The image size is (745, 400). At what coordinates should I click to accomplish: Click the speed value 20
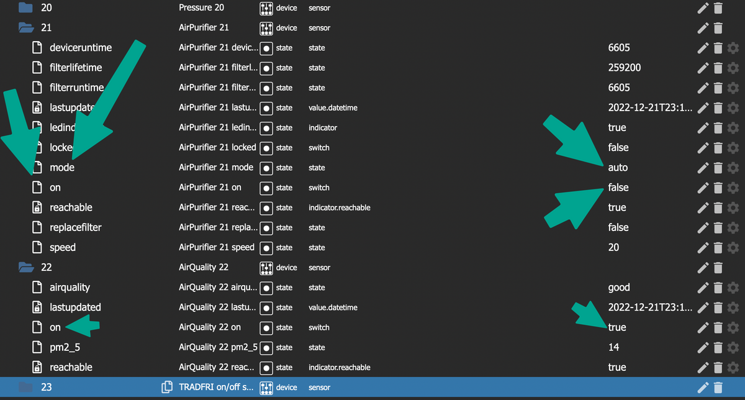(x=613, y=247)
